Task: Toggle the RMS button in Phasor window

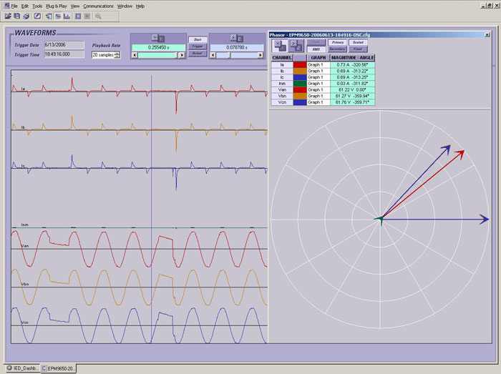Action: coord(316,49)
